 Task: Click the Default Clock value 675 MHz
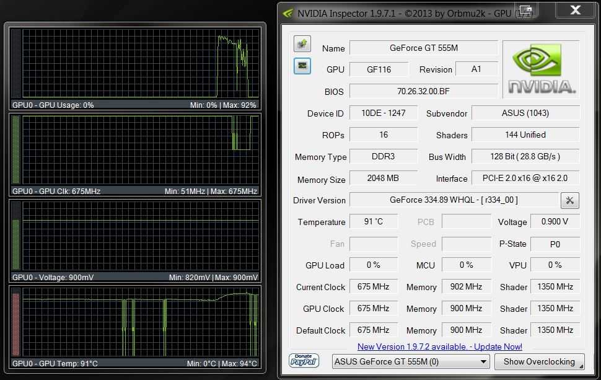[x=374, y=330]
